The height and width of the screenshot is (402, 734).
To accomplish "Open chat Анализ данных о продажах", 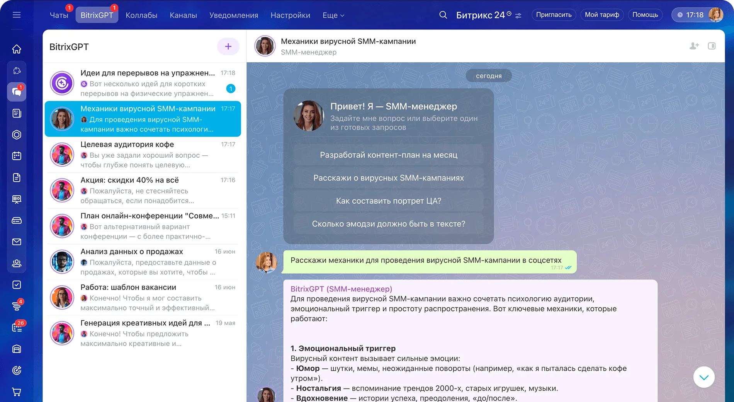I will pos(143,262).
